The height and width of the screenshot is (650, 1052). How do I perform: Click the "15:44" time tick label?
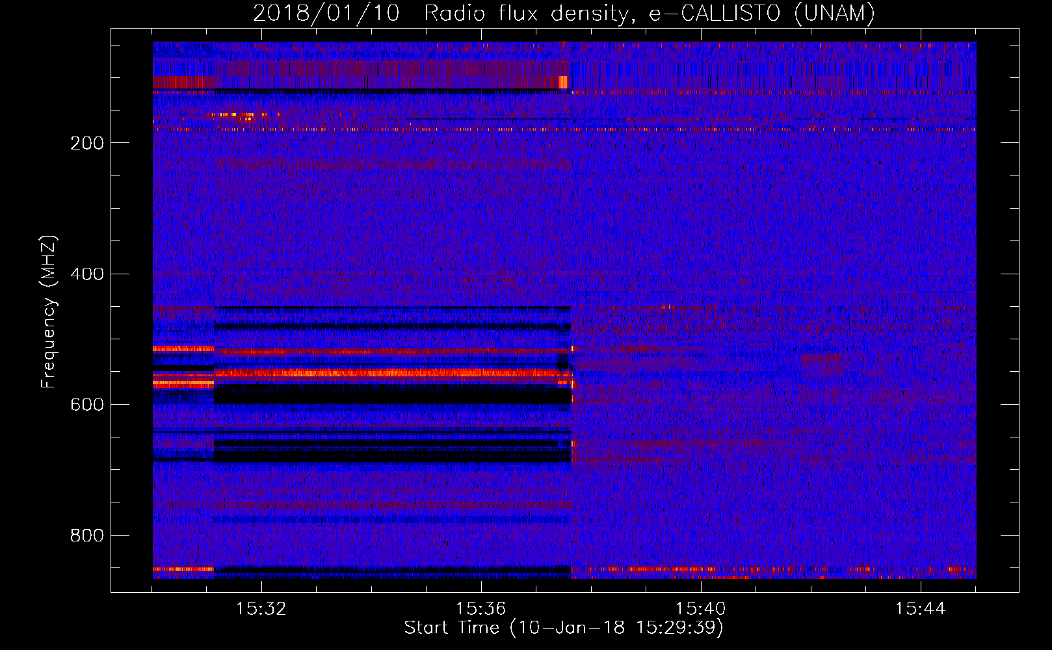920,609
